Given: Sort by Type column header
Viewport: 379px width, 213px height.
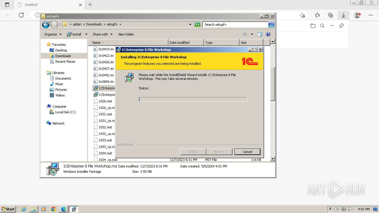Looking at the screenshot, I should pos(221,43).
